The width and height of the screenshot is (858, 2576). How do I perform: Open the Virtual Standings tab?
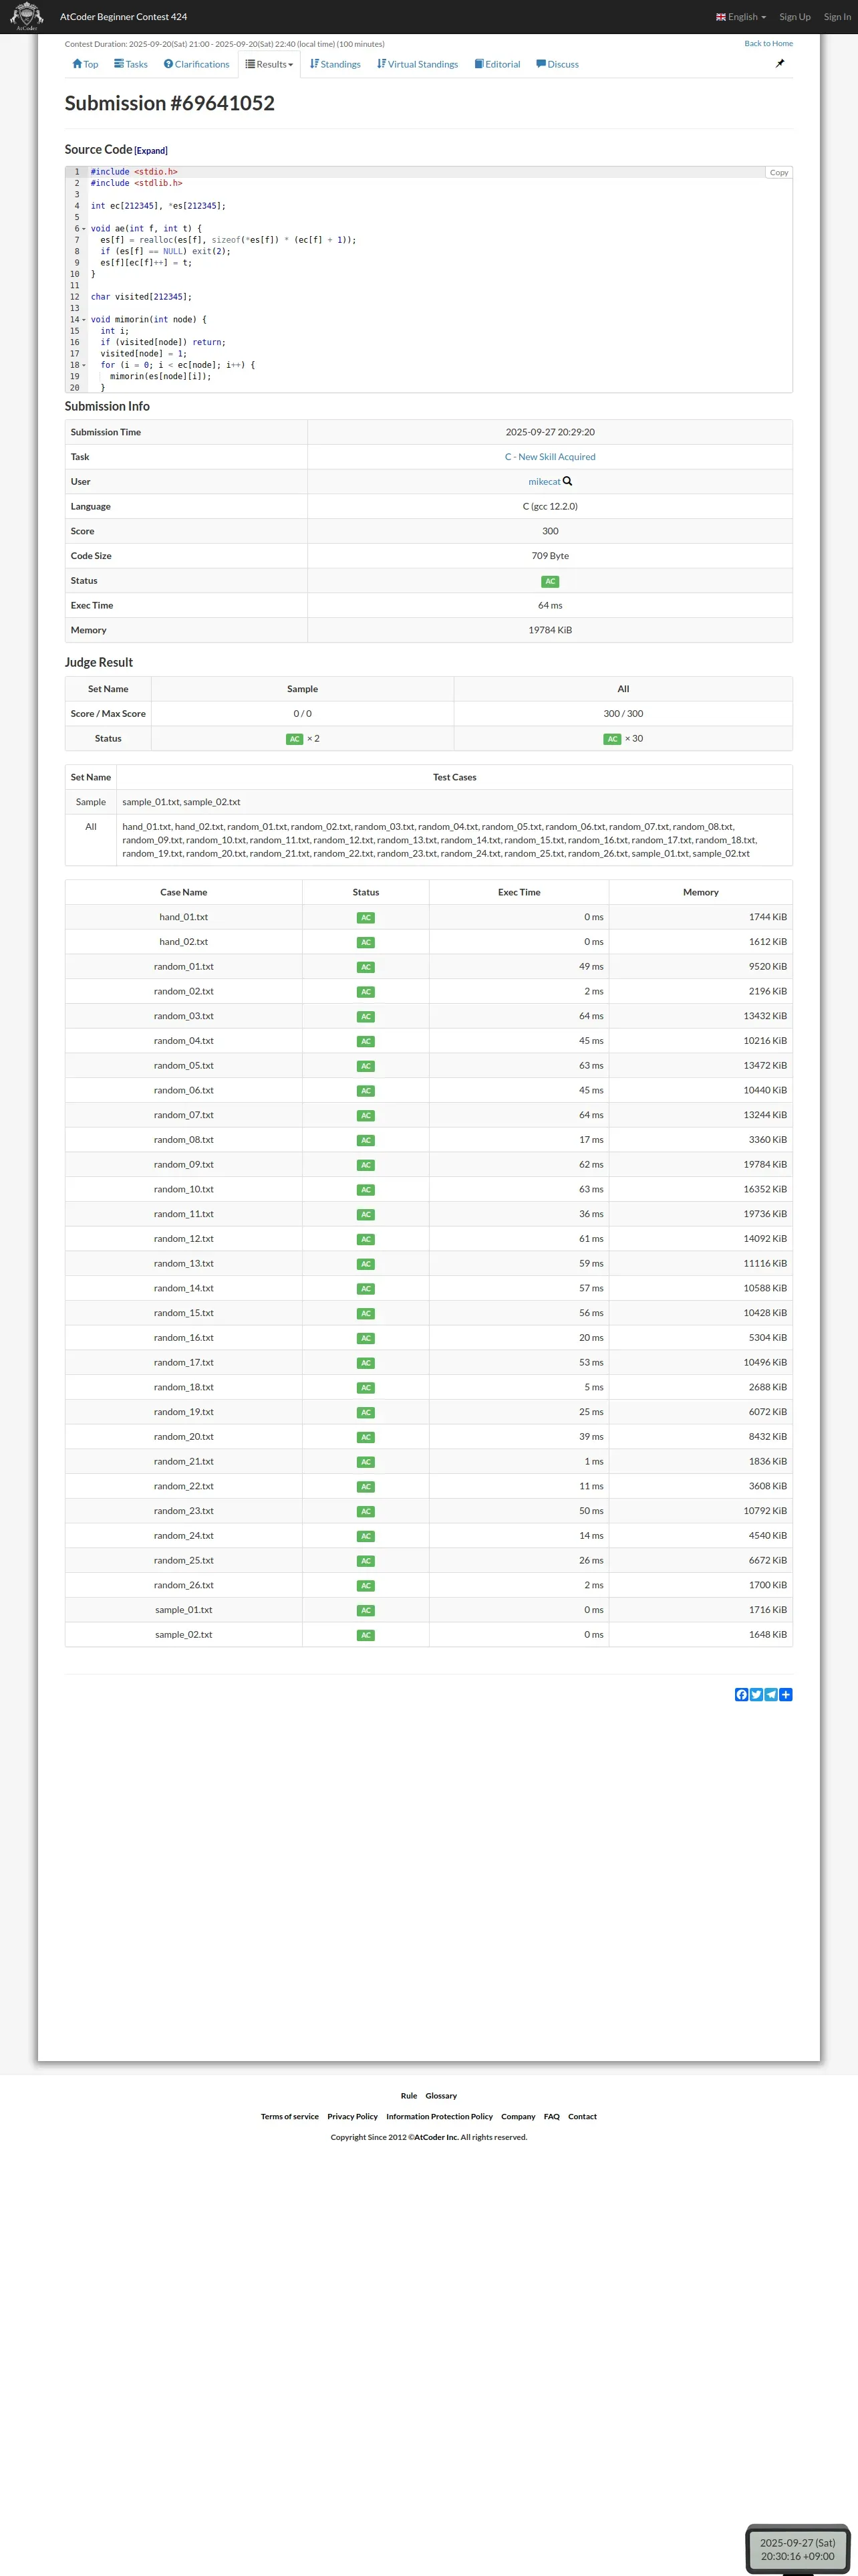coord(418,64)
